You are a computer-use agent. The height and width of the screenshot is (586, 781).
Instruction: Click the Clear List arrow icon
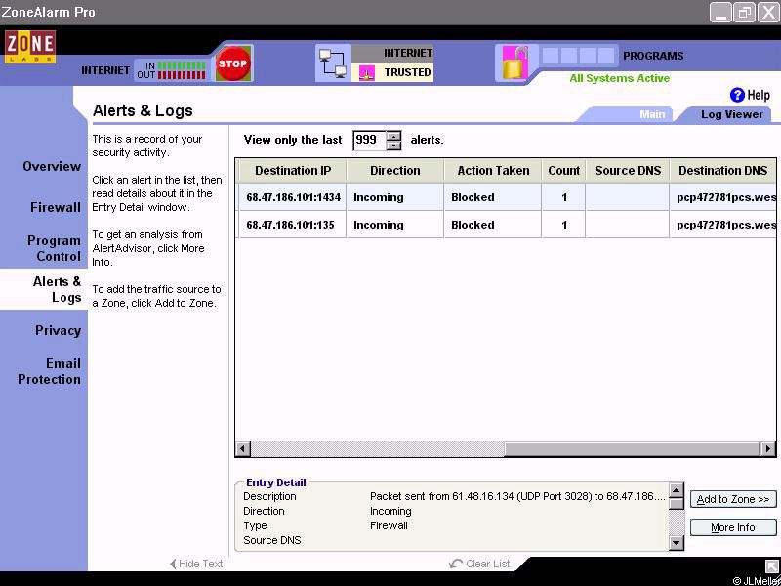(x=455, y=564)
